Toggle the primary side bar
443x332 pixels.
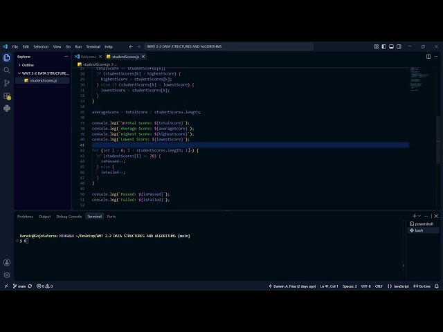point(383,46)
